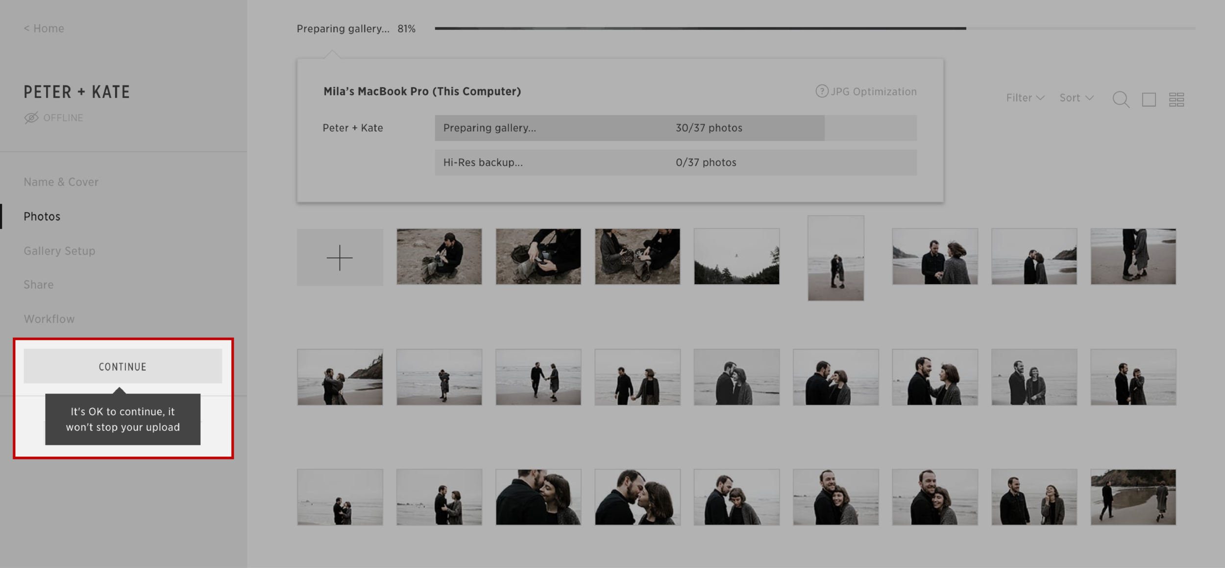Click the JPG Optimization help icon
Viewport: 1225px width, 568px height.
pyautogui.click(x=822, y=92)
